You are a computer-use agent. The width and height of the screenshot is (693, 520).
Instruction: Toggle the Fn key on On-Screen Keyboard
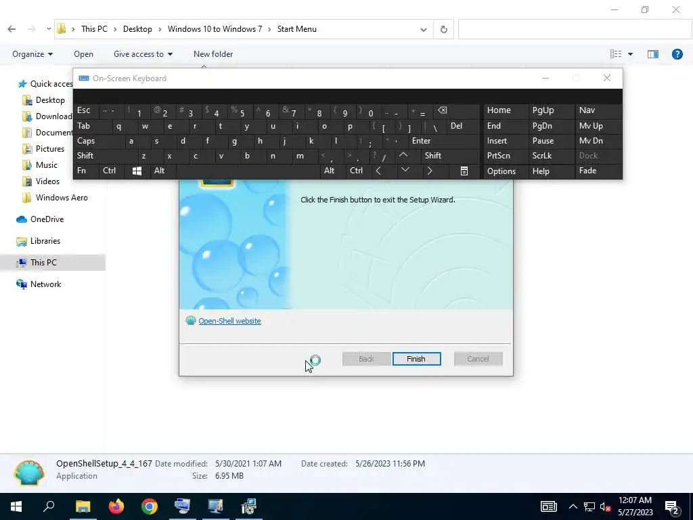tap(87, 171)
